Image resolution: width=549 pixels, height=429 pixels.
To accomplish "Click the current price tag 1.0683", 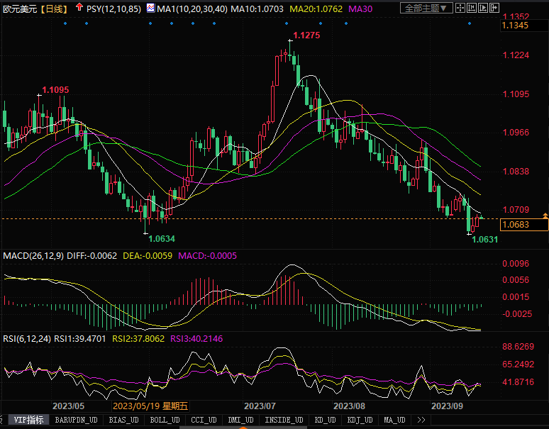I will tap(515, 225).
